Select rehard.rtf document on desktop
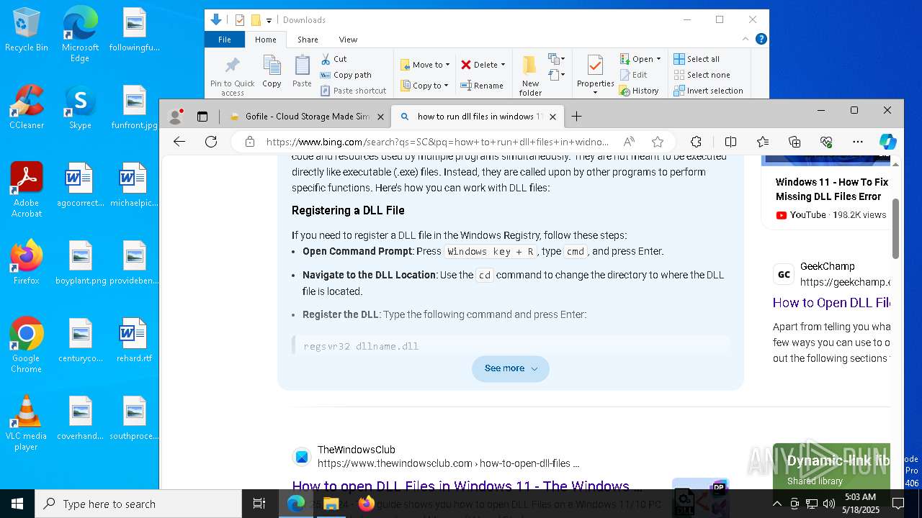This screenshot has width=922, height=518. pyautogui.click(x=134, y=340)
